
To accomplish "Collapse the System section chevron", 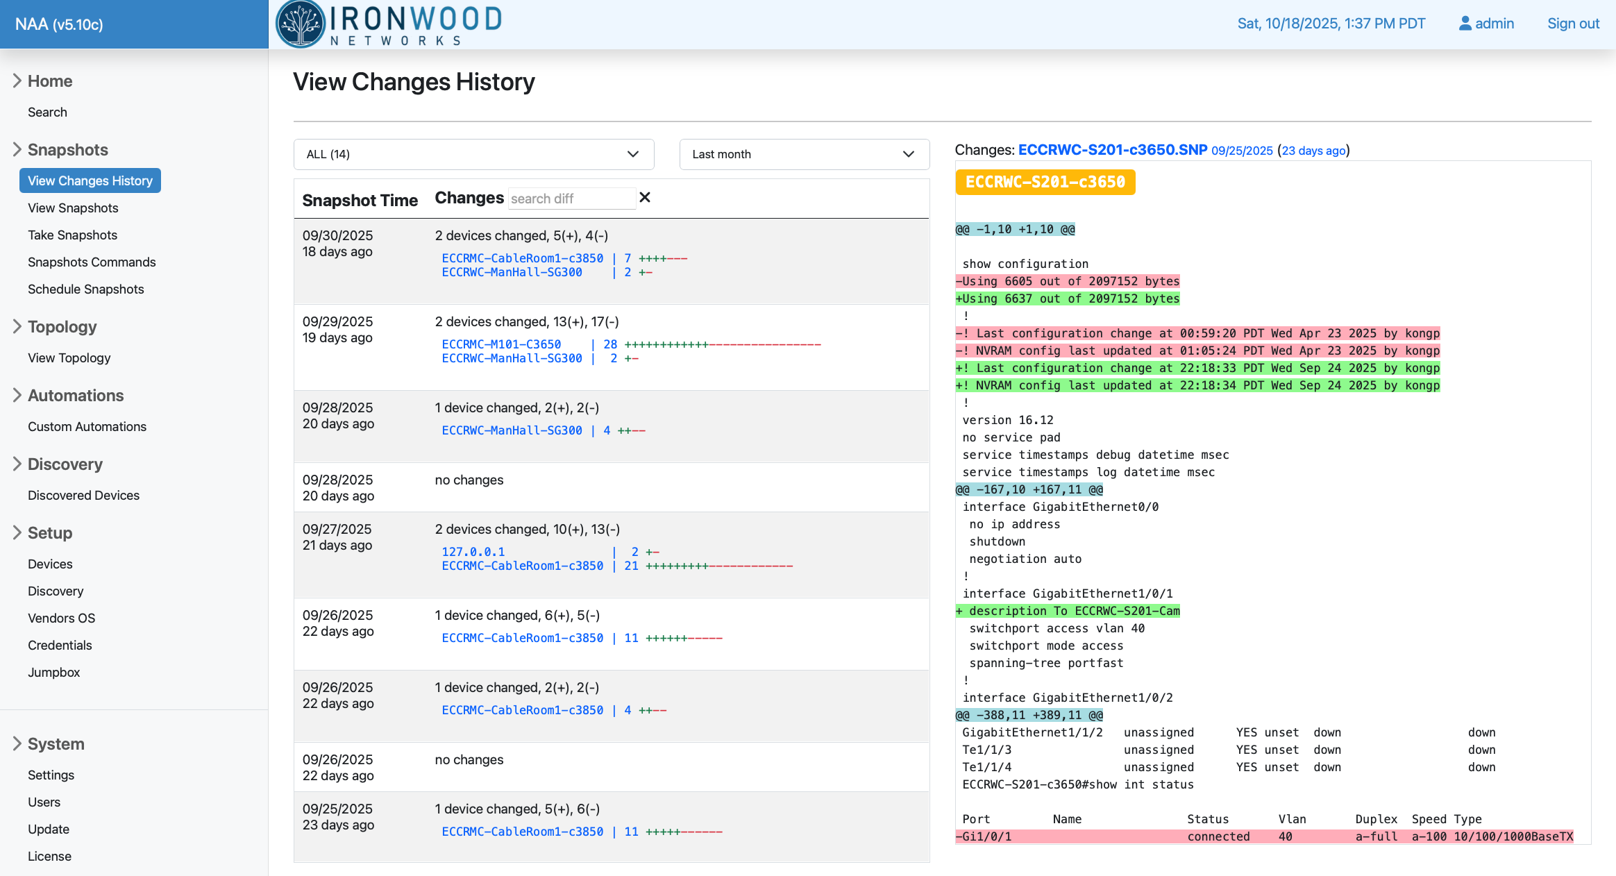I will tap(17, 743).
